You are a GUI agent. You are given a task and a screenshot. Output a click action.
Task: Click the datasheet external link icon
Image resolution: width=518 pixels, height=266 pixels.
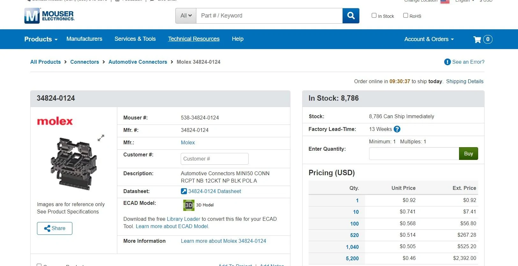[184, 191]
